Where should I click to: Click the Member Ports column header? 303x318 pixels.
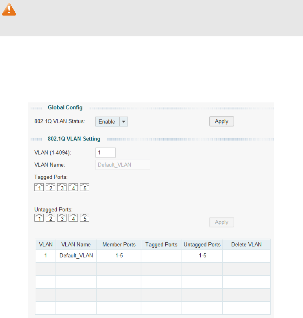[x=119, y=244]
